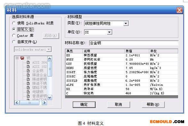Click the 镀铬不锈 document icon
188x126 pixels.
[x=28, y=87]
